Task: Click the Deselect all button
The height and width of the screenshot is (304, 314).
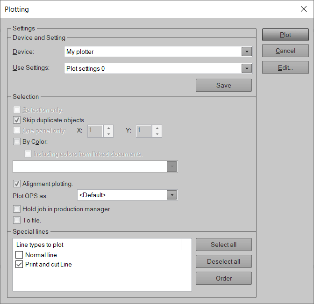Action: (223, 261)
